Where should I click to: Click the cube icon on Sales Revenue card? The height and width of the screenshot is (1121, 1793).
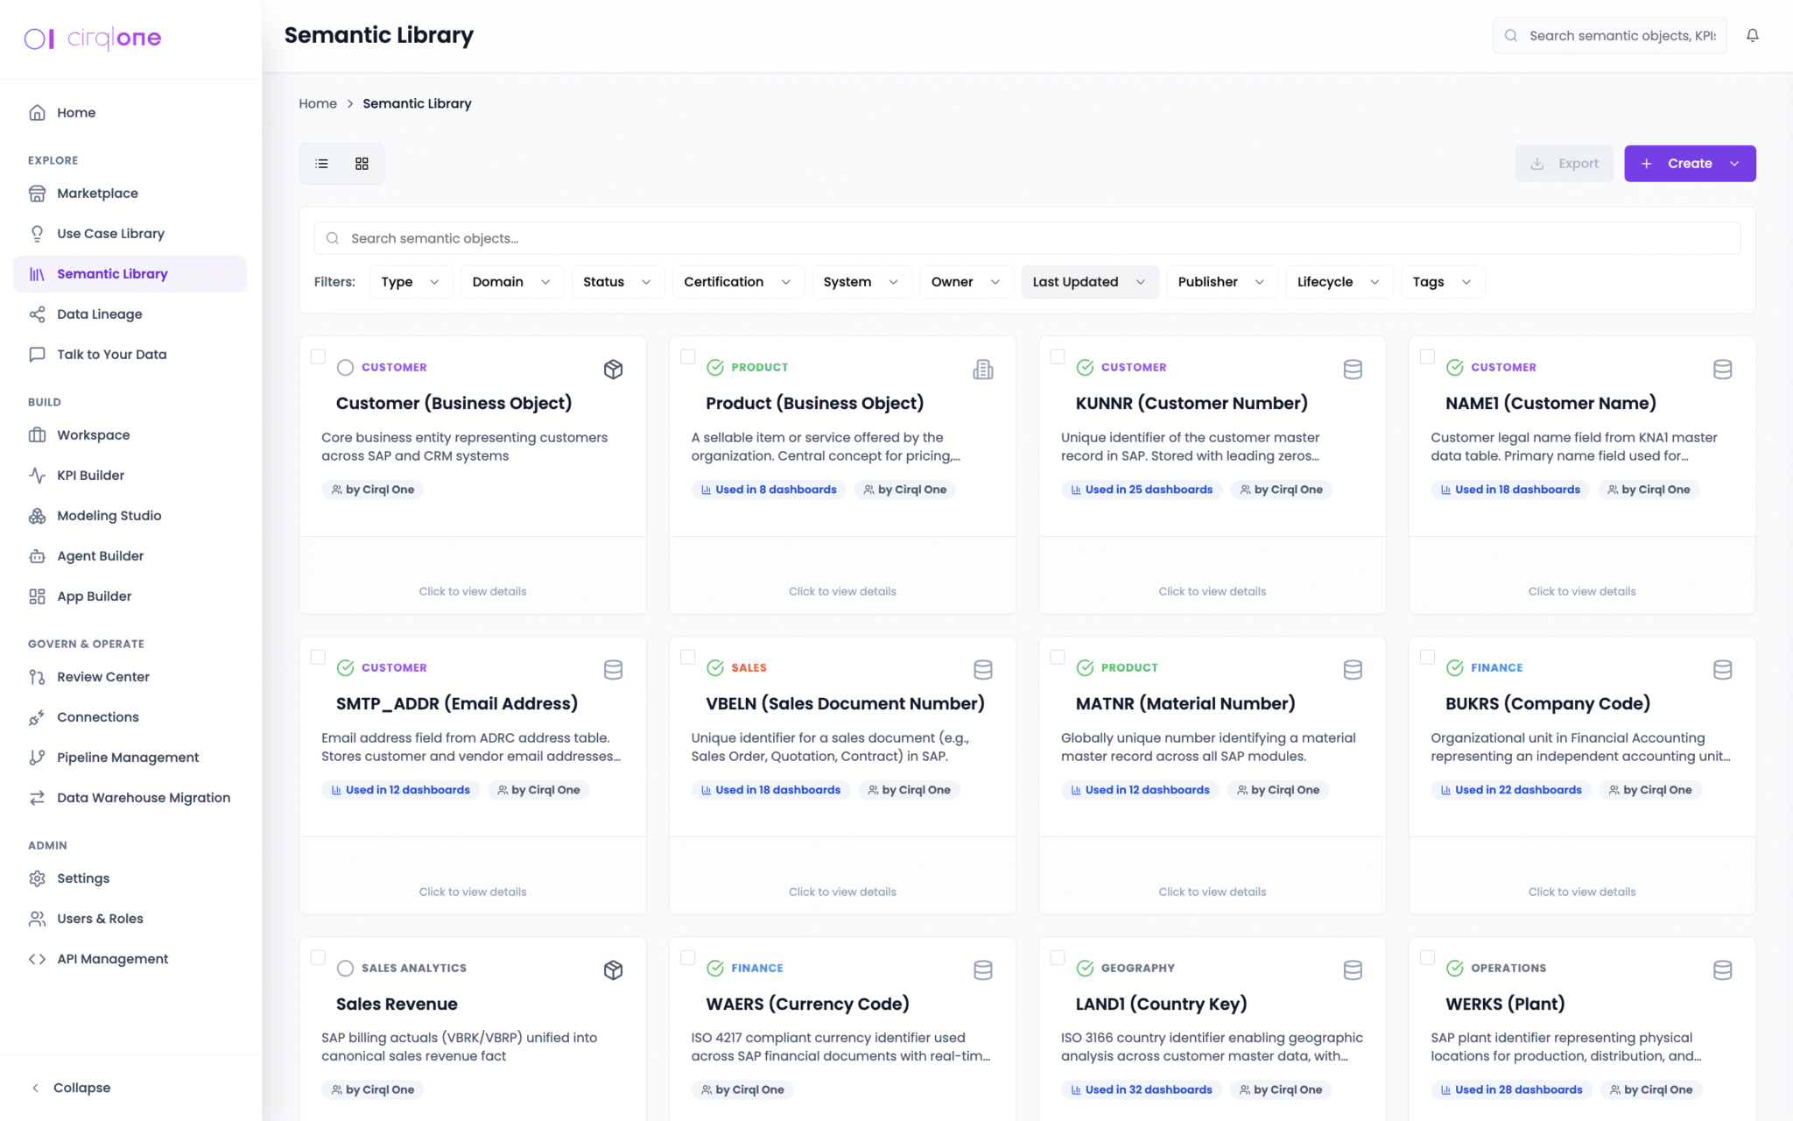tap(613, 969)
